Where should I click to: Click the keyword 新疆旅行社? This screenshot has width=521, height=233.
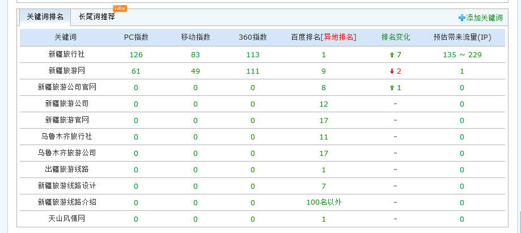[66, 54]
